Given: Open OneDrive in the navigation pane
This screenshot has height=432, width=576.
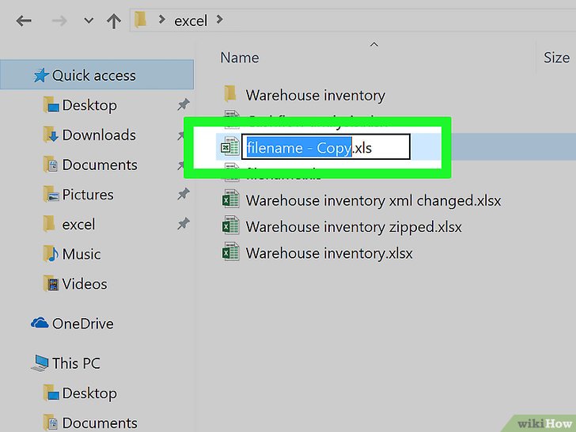Looking at the screenshot, I should (x=82, y=324).
